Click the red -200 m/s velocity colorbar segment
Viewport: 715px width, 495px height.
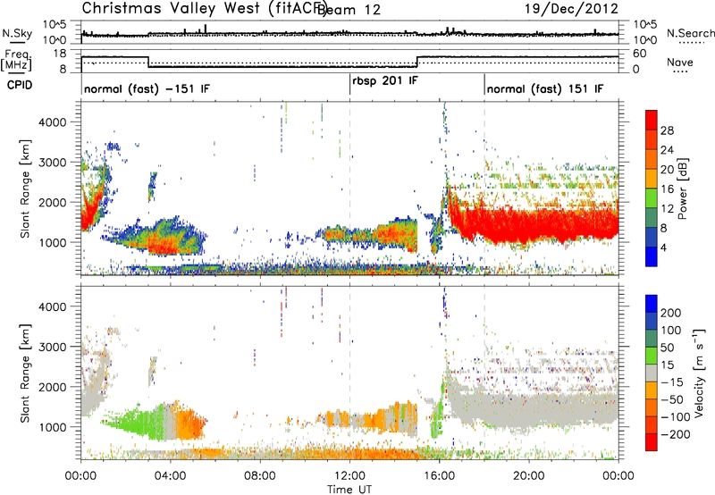pyautogui.click(x=652, y=442)
